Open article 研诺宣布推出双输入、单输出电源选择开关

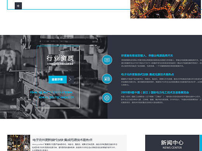pos(147,56)
